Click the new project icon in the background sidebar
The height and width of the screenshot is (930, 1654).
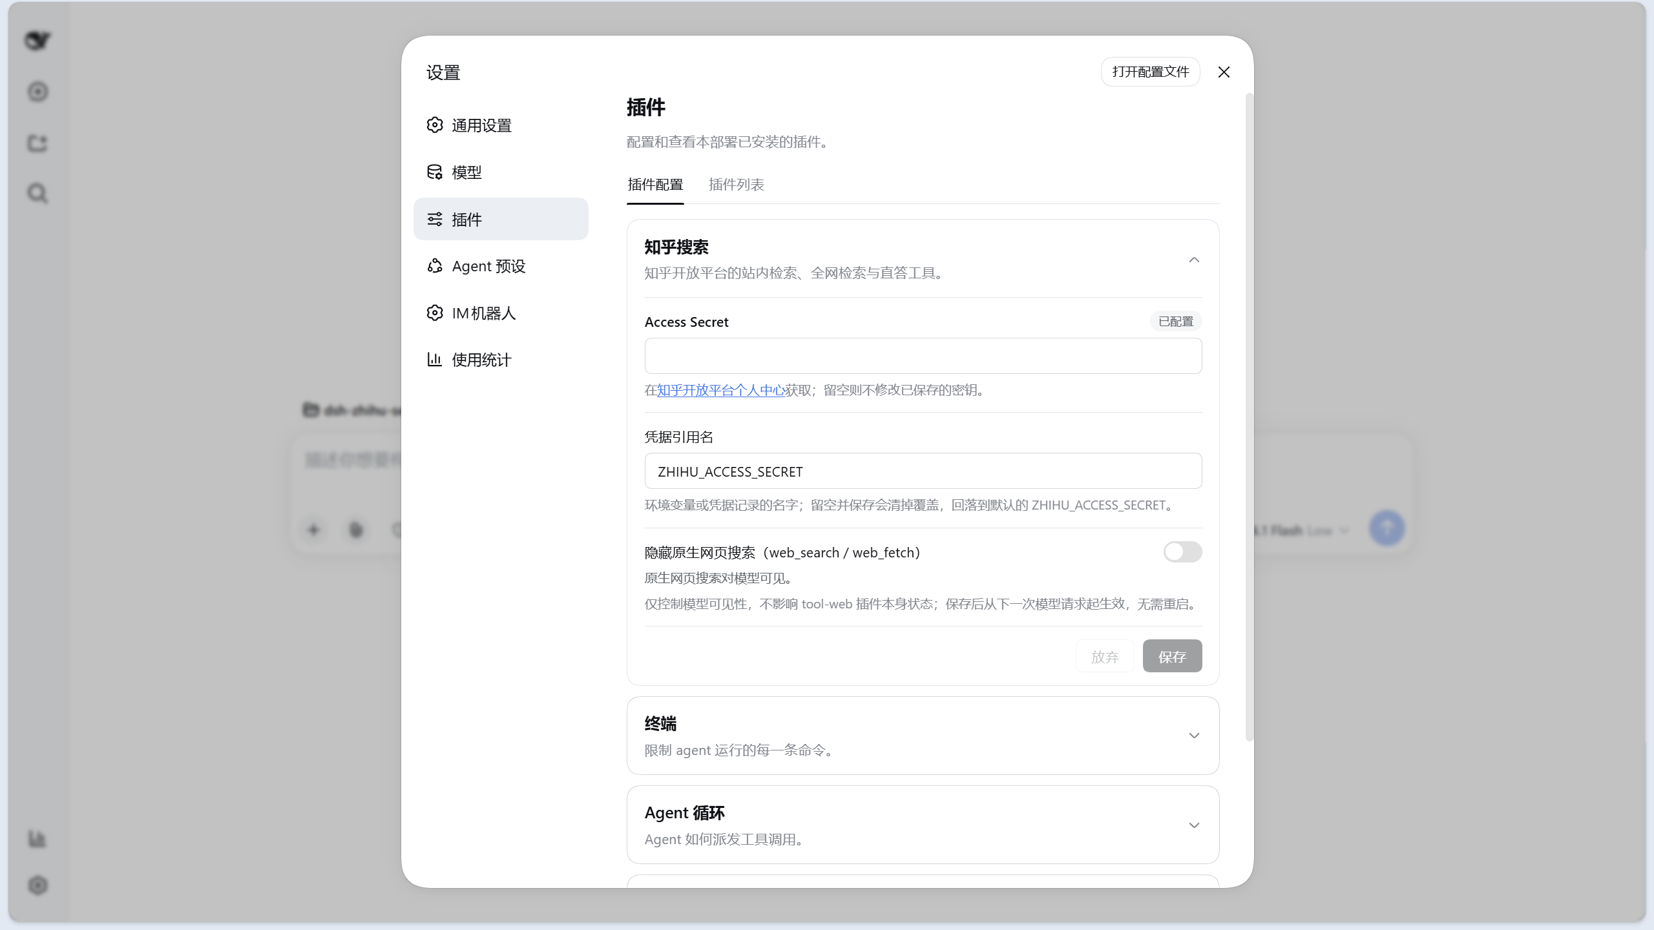[37, 143]
